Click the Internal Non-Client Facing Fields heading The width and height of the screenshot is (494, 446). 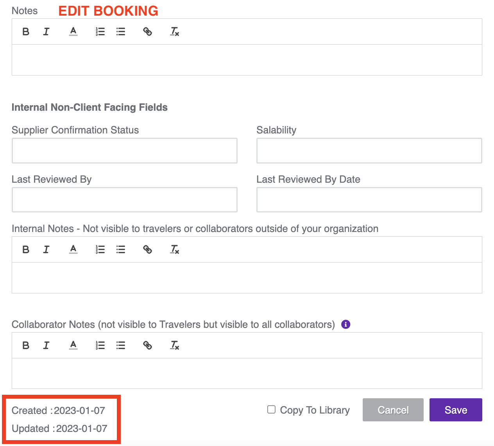click(89, 108)
